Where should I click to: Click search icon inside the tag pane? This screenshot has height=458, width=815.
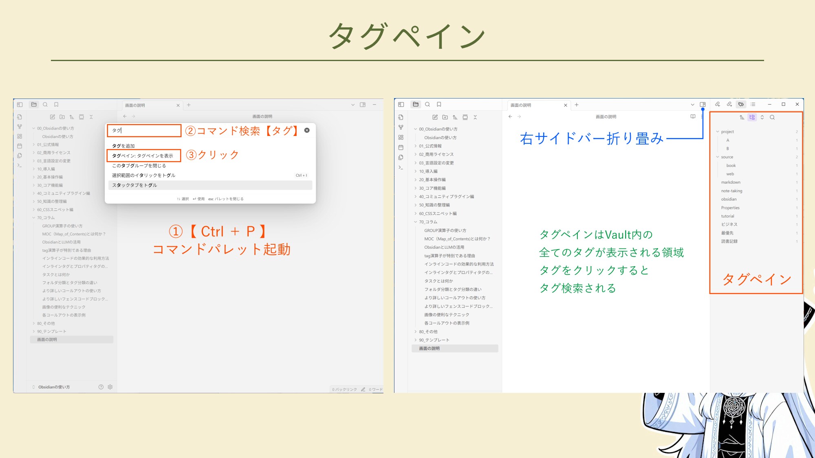[772, 117]
